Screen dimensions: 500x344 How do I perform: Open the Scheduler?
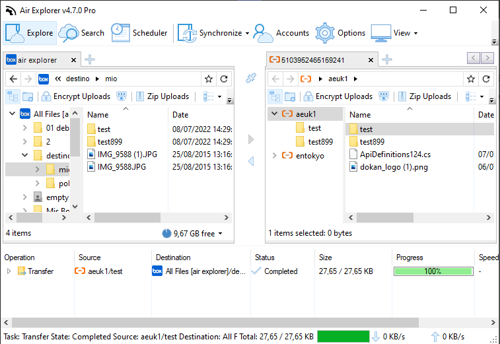(139, 33)
